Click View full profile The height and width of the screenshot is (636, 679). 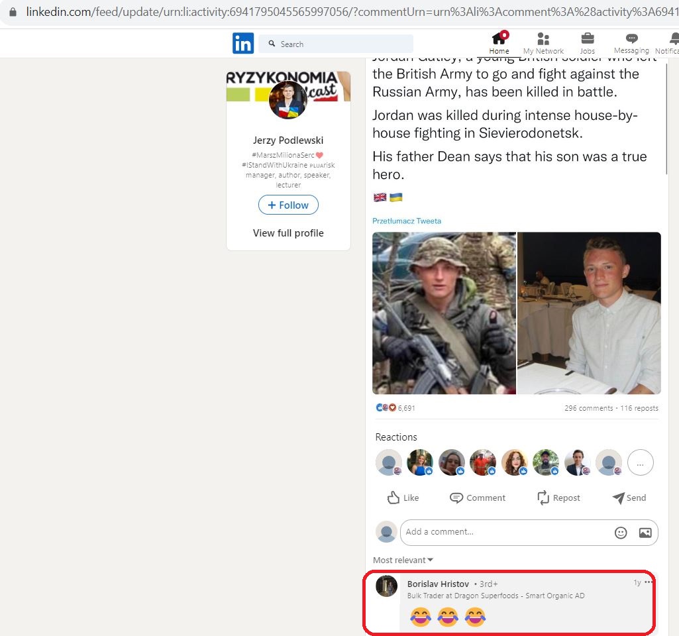click(288, 233)
